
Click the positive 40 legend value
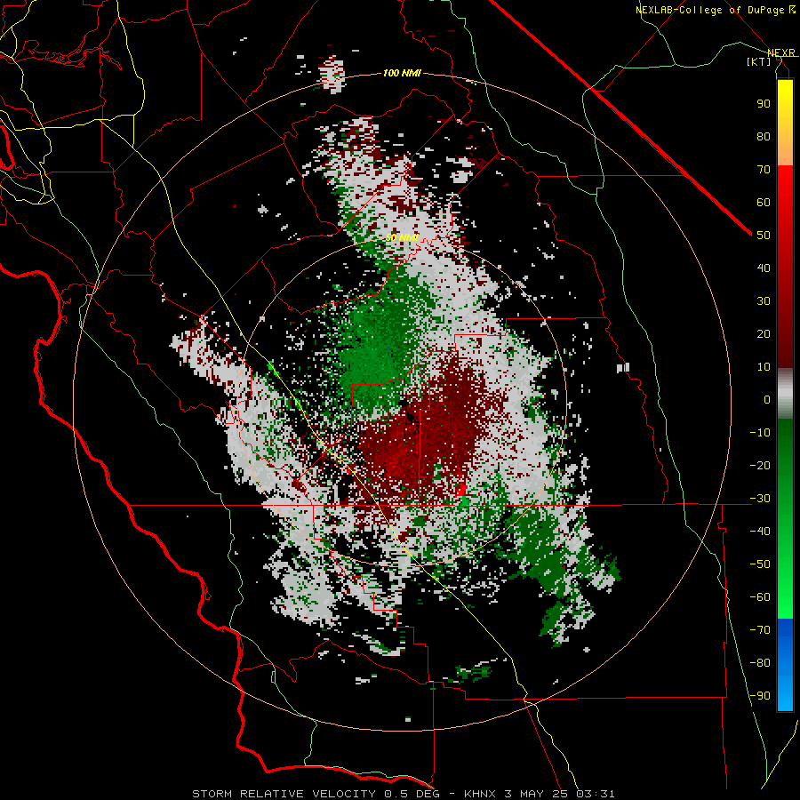tap(764, 268)
